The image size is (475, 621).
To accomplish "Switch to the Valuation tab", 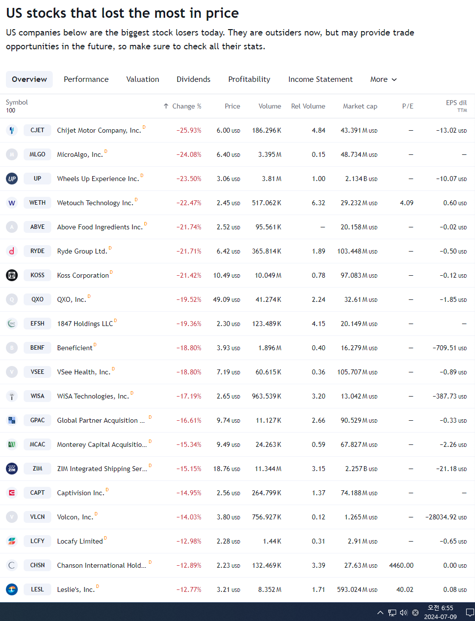I will (143, 79).
